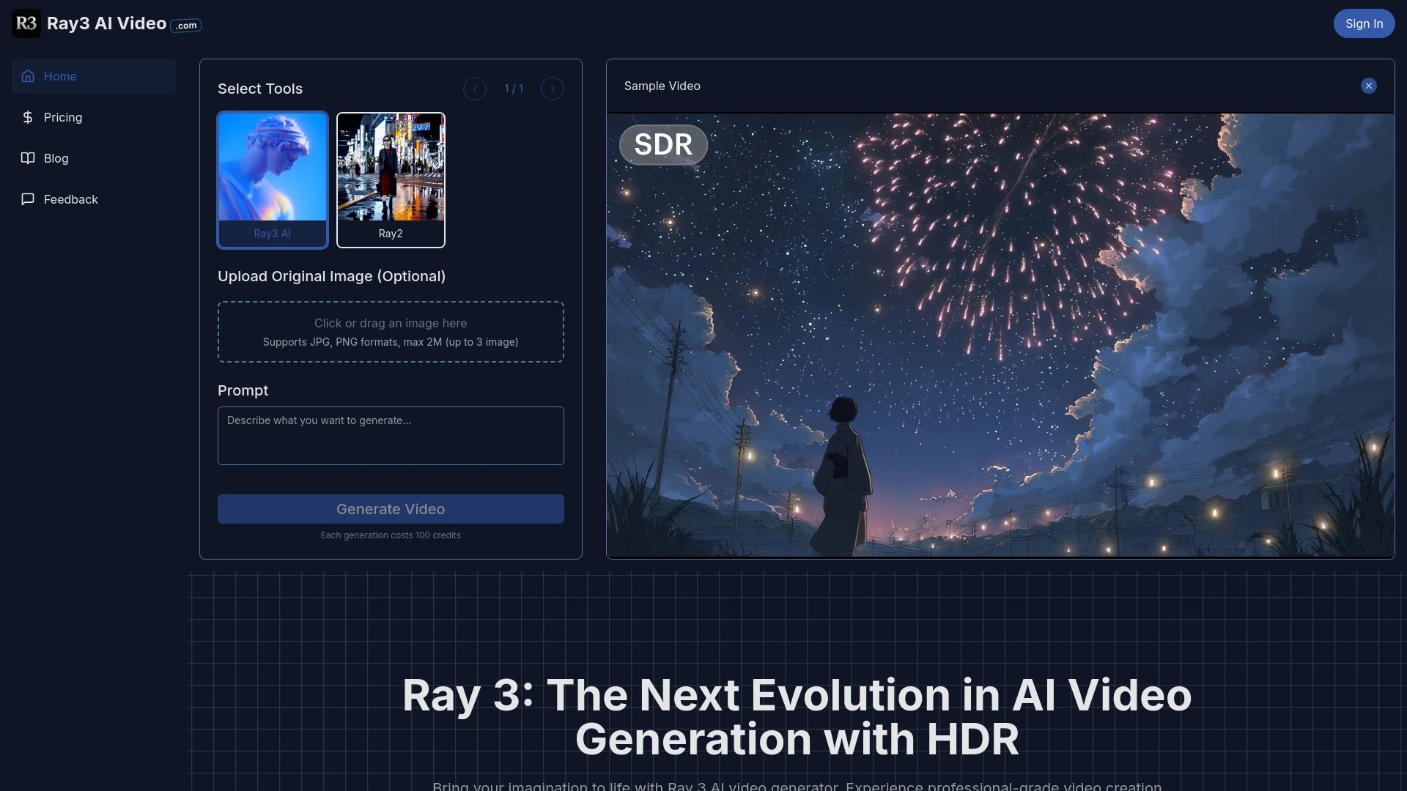Select the Ray3 AI tool card
Screen dimensions: 1407x791
272,179
